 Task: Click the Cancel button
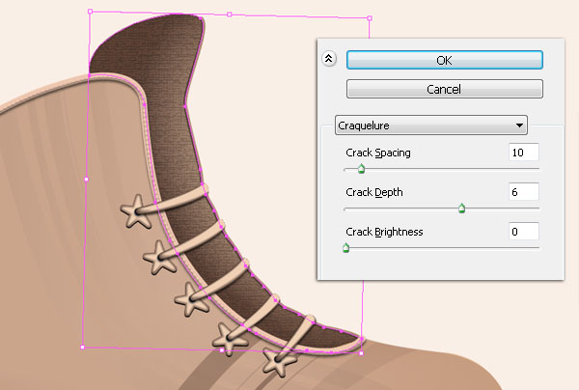pos(445,89)
